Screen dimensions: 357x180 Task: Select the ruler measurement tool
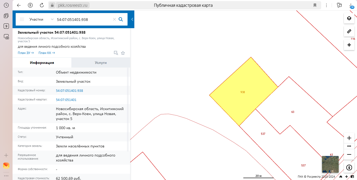click(x=349, y=32)
